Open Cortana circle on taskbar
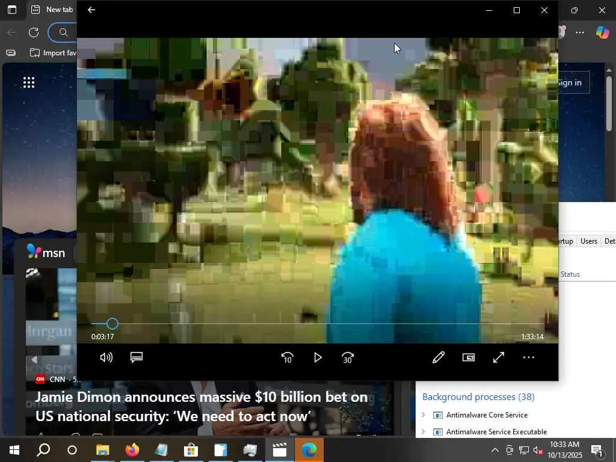 [x=72, y=450]
